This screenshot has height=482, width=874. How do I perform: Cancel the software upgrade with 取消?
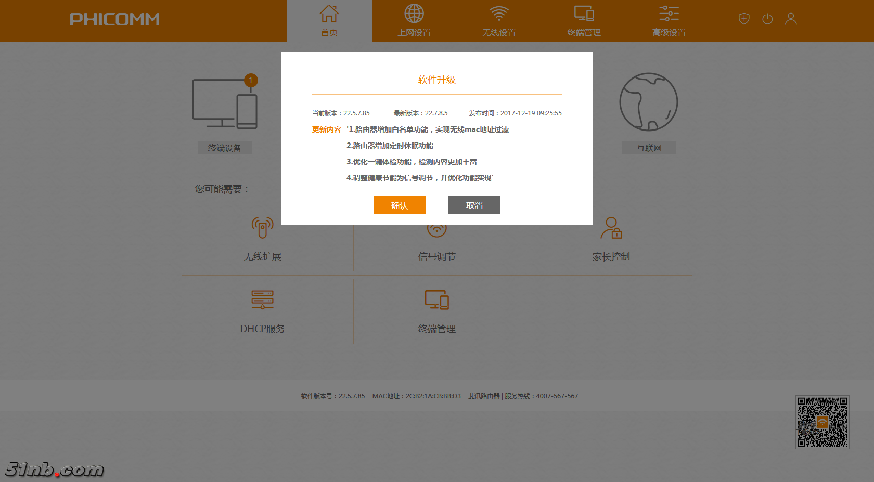pos(474,205)
